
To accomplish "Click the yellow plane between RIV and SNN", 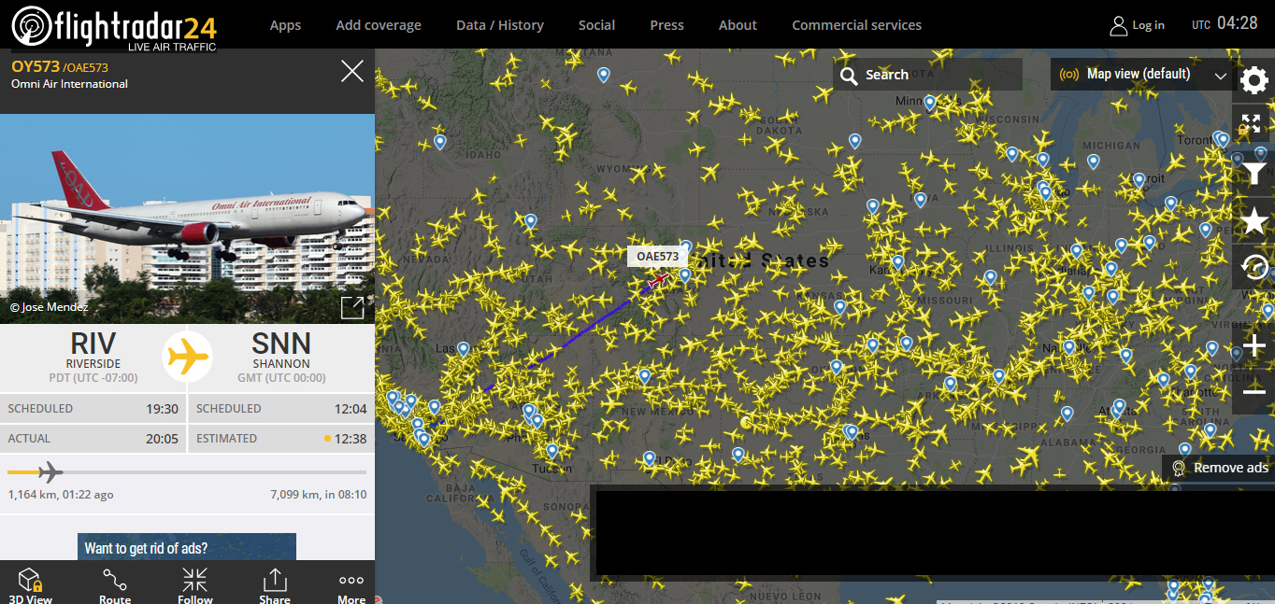I will coord(188,356).
